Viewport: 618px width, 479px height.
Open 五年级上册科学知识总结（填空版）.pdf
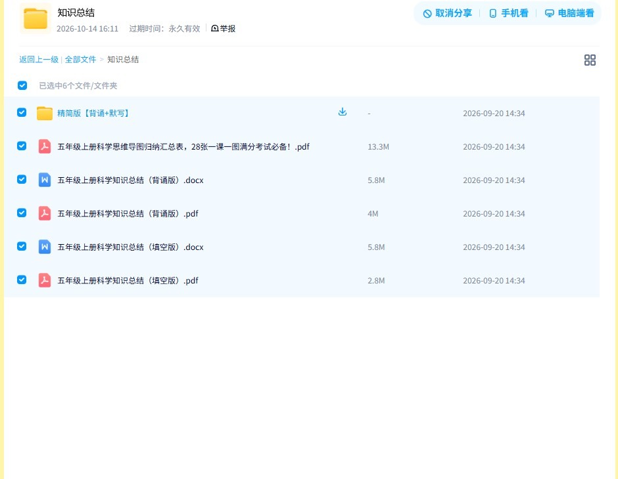pos(128,280)
